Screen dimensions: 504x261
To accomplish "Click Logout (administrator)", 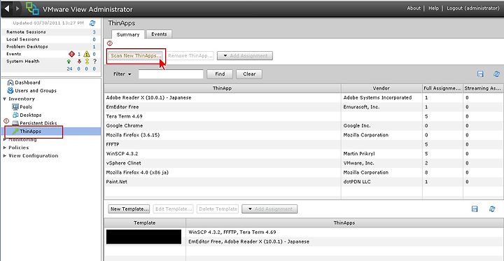I will tap(472, 8).
